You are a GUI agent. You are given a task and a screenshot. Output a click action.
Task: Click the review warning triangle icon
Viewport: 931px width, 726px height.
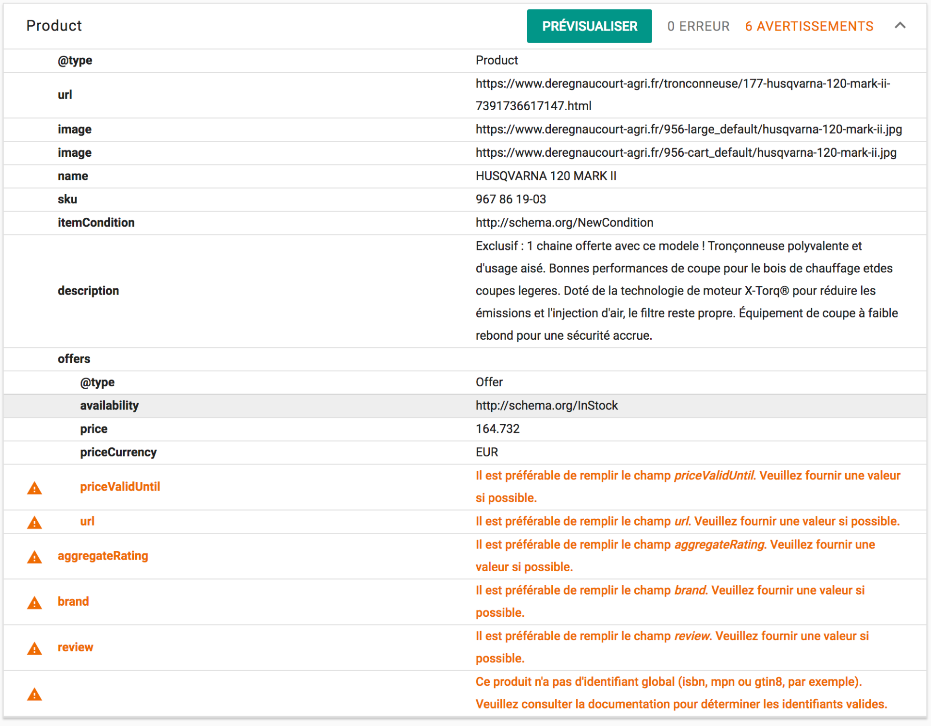(x=34, y=648)
